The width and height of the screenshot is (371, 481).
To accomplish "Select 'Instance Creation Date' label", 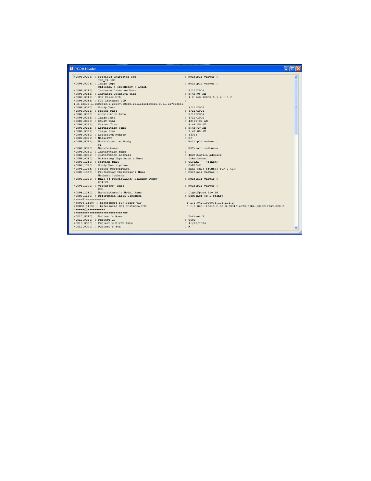I will [x=117, y=90].
